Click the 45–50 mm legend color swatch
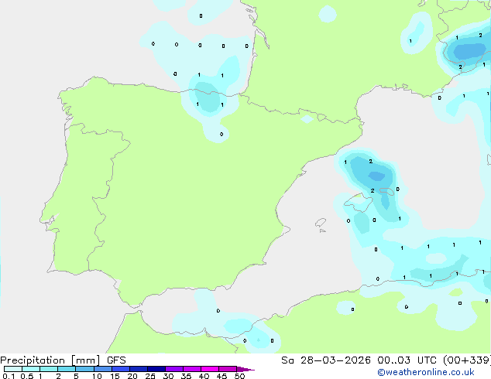This screenshot has height=379, width=491. (228, 369)
